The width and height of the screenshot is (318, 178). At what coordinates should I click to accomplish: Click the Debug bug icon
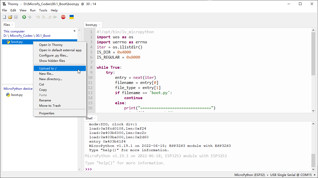[30, 17]
